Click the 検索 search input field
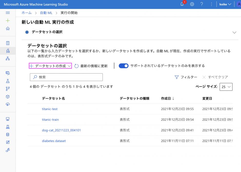The width and height of the screenshot is (241, 172). tap(67, 77)
